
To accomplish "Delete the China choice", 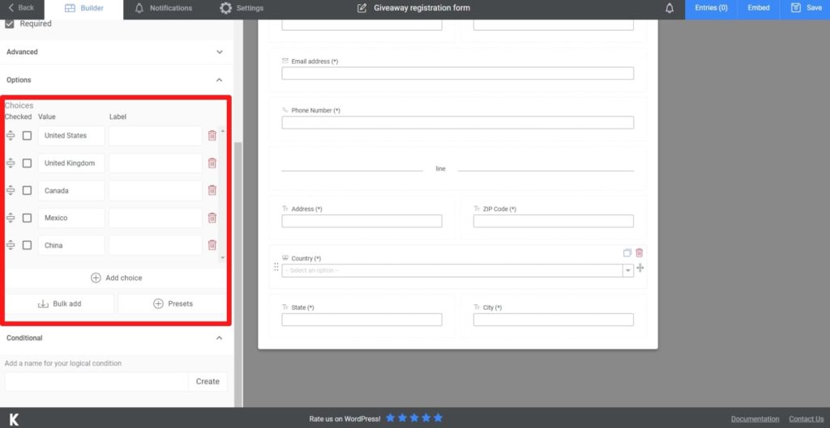I will click(212, 244).
